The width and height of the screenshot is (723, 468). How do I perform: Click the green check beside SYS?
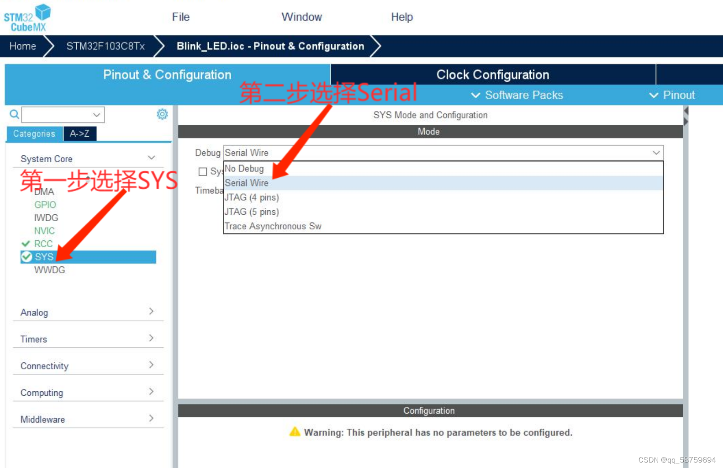tap(26, 257)
